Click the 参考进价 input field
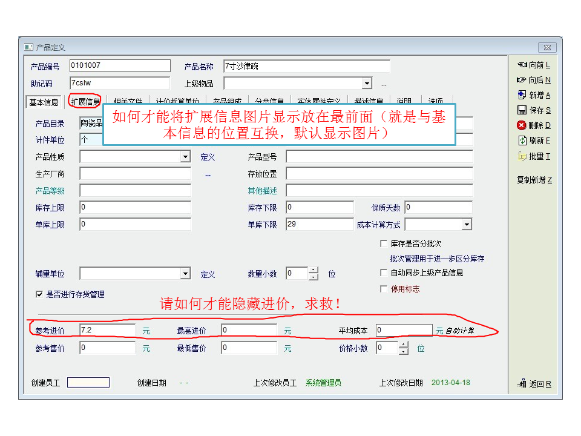Screen dimensions: 581x436 pyautogui.click(x=107, y=331)
